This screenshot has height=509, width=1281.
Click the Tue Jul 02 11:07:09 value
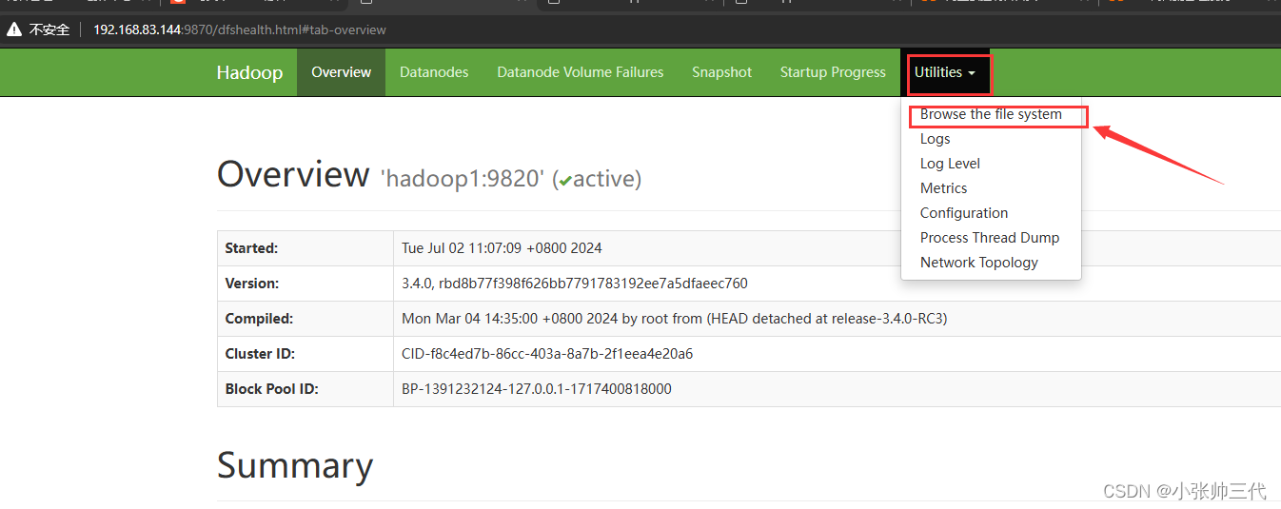click(x=502, y=248)
